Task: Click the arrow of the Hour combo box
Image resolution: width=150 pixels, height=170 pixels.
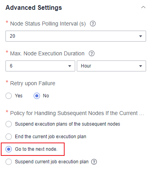Action: tap(141, 66)
